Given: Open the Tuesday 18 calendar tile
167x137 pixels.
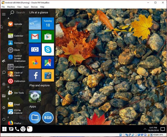Looking at the screenshot, I should point(48,24).
